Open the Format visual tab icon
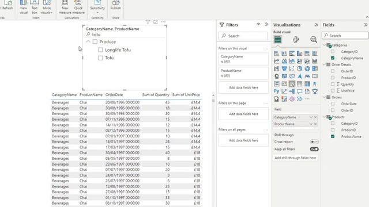This screenshot has height=207, width=369. tap(296, 40)
